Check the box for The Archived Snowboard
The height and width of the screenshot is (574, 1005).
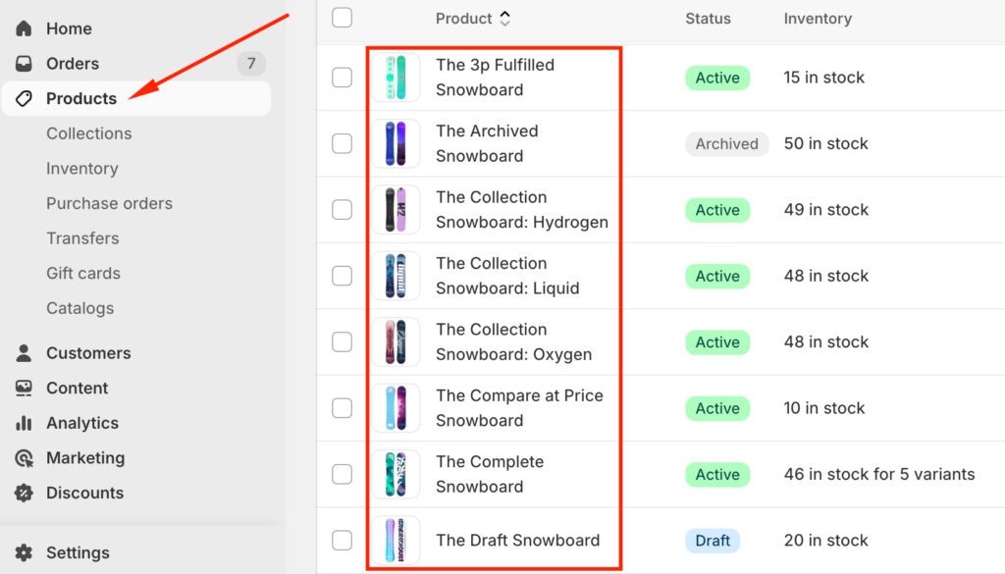(x=342, y=143)
